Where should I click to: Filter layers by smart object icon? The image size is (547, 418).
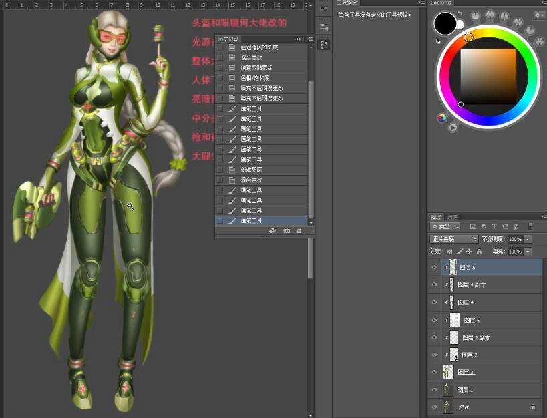point(516,227)
